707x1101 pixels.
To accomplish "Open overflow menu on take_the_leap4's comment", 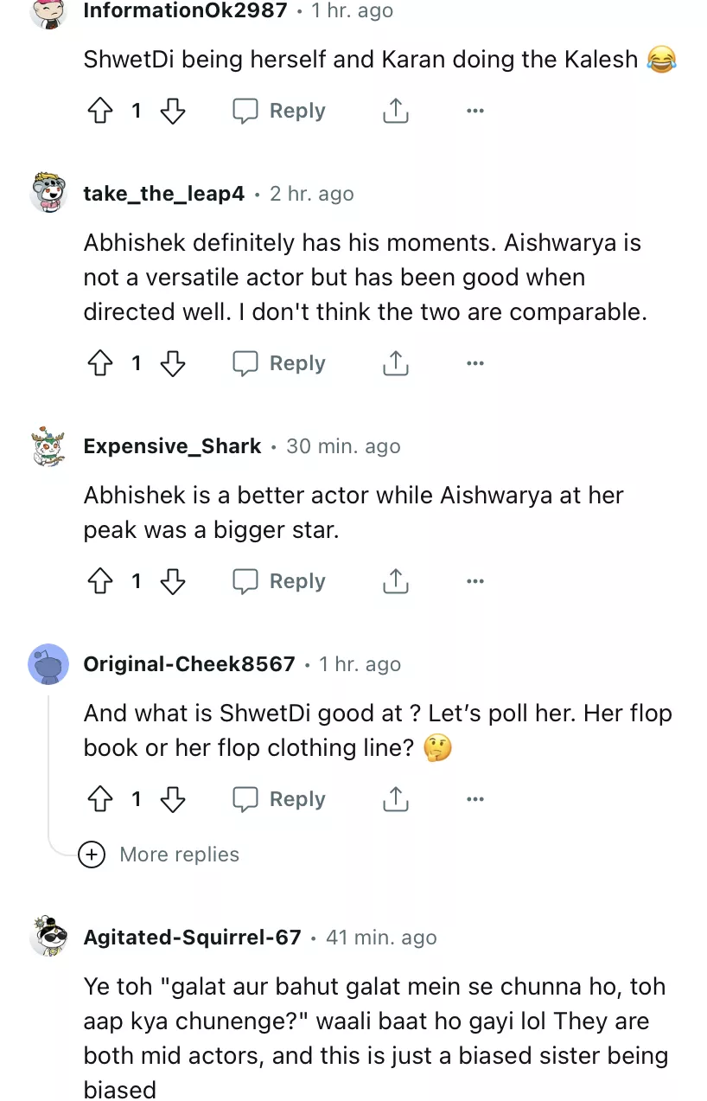I will (x=475, y=363).
